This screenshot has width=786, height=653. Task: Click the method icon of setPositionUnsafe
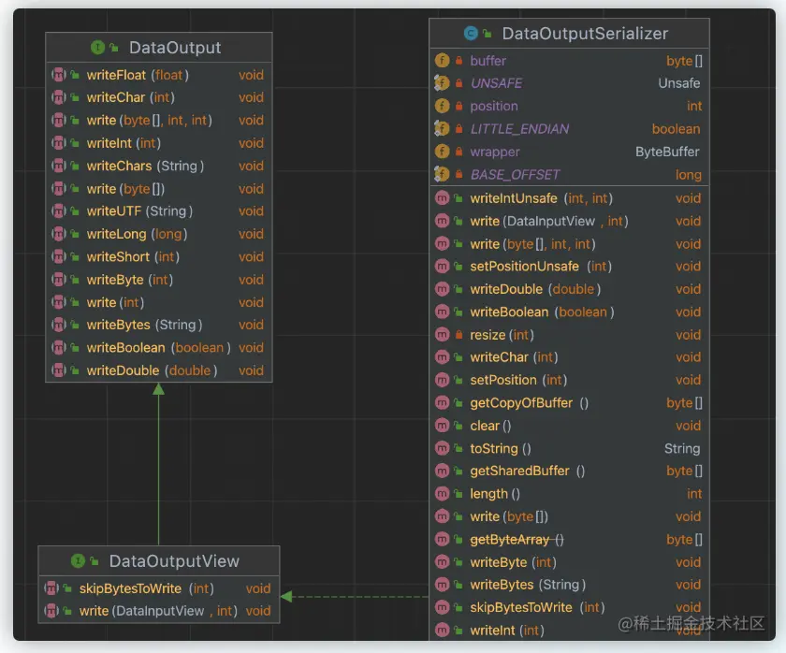pos(442,266)
